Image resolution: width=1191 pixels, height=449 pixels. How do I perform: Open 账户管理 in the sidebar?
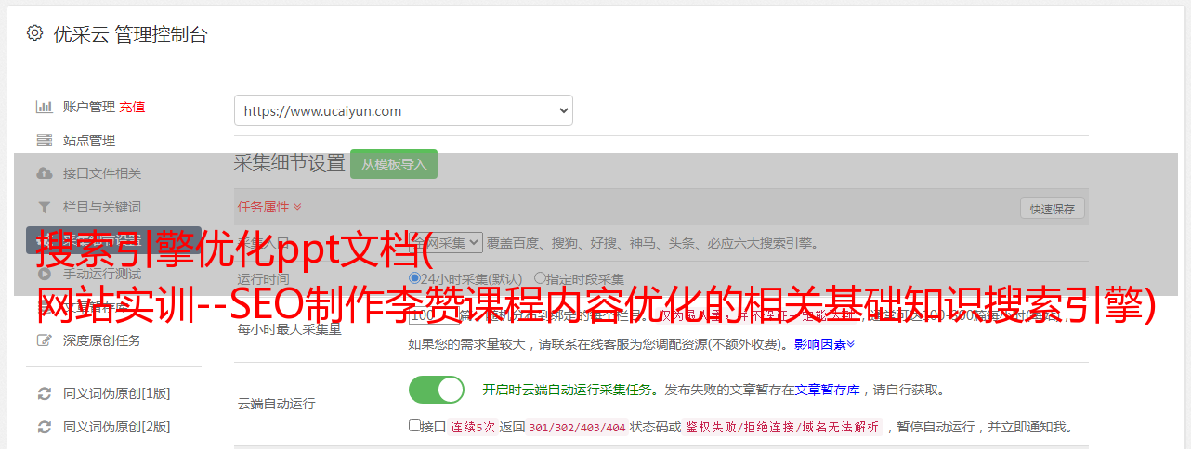(89, 107)
